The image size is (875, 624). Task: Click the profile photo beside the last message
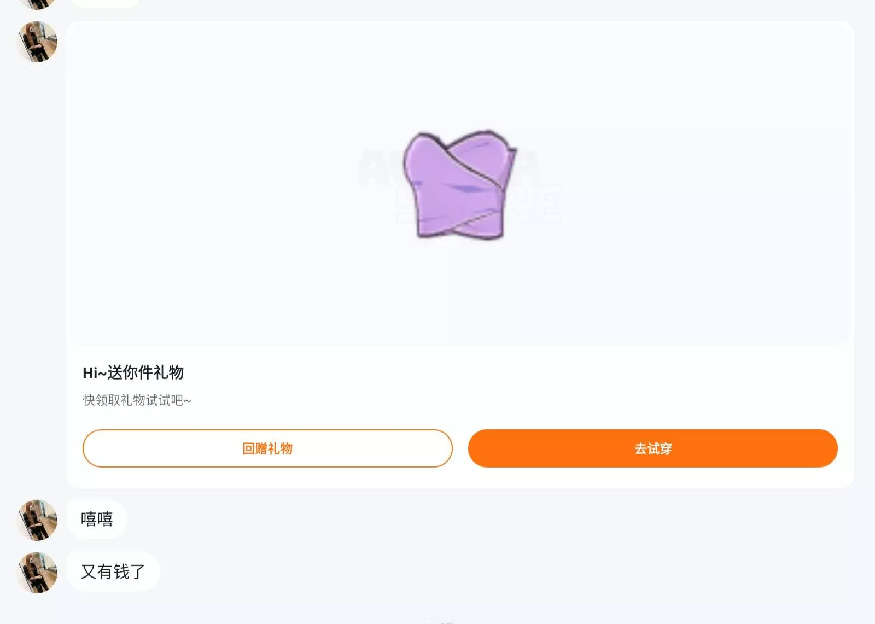[x=37, y=573]
